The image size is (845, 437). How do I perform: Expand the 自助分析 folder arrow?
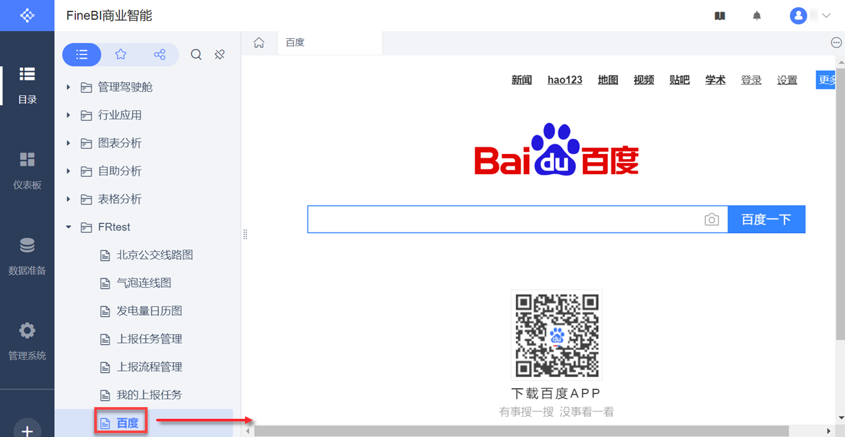click(x=68, y=171)
